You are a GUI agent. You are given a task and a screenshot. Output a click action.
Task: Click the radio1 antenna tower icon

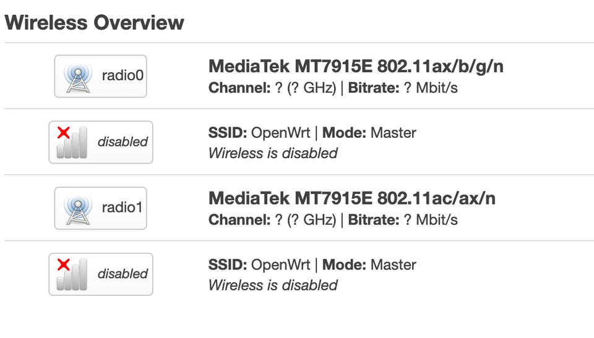[78, 209]
